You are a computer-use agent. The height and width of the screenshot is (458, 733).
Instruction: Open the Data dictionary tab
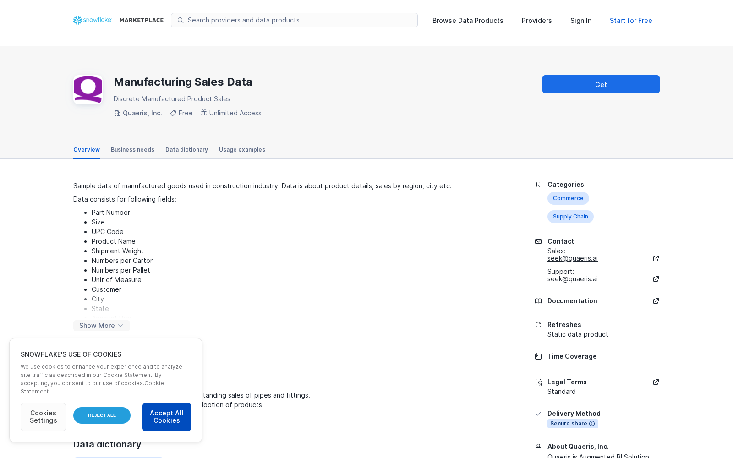(x=186, y=150)
